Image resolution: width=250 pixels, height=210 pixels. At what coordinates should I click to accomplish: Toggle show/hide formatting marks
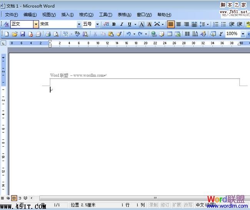click(x=221, y=34)
